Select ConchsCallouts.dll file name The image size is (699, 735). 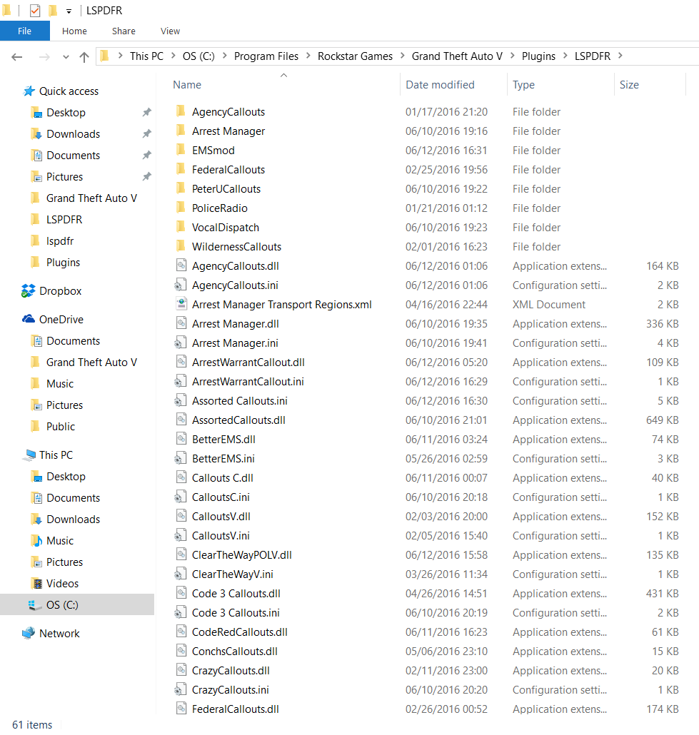tap(235, 652)
